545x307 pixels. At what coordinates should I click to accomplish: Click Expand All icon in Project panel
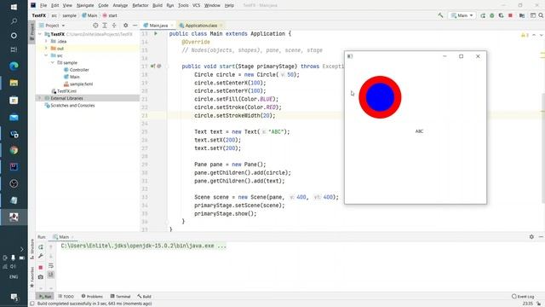click(x=105, y=26)
